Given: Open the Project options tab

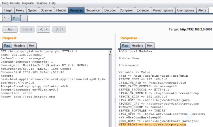Looking at the screenshot, I should [x=163, y=10].
